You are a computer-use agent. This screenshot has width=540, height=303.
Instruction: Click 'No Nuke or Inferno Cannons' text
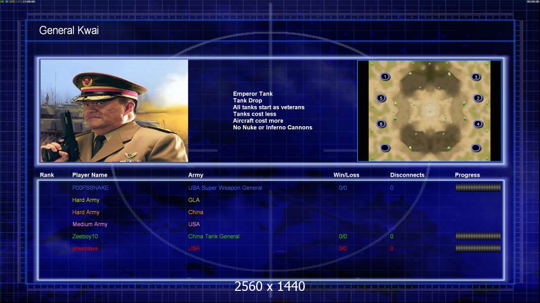pyautogui.click(x=273, y=127)
